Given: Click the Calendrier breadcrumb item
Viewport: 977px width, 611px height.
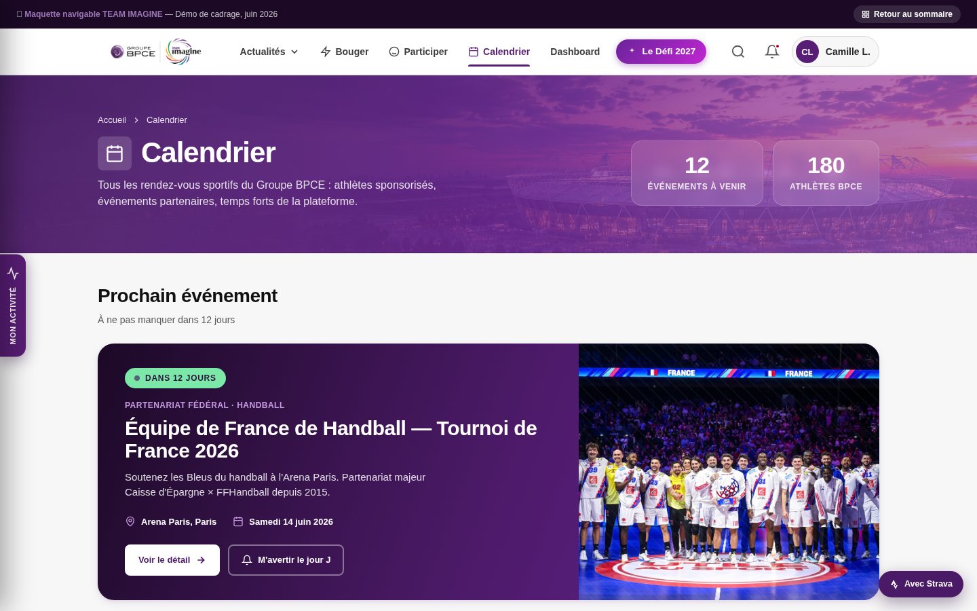Looking at the screenshot, I should pyautogui.click(x=167, y=120).
